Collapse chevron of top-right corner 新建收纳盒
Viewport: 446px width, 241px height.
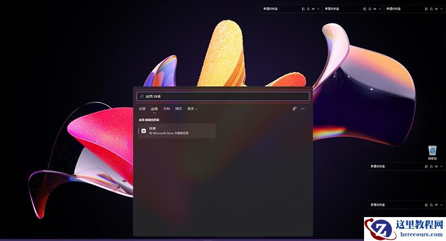441,9
